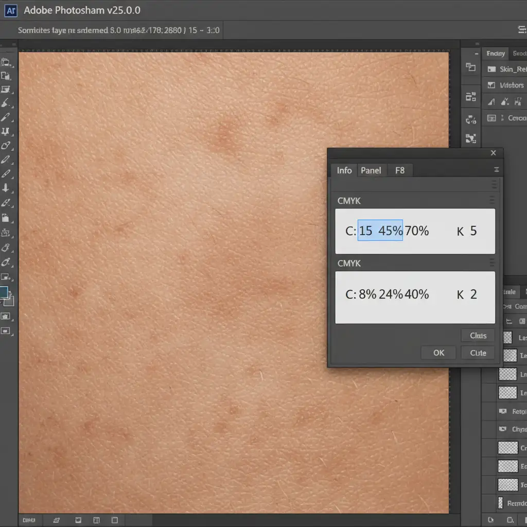Click the topmost tool in left toolbar
The width and height of the screenshot is (527, 527).
point(6,63)
